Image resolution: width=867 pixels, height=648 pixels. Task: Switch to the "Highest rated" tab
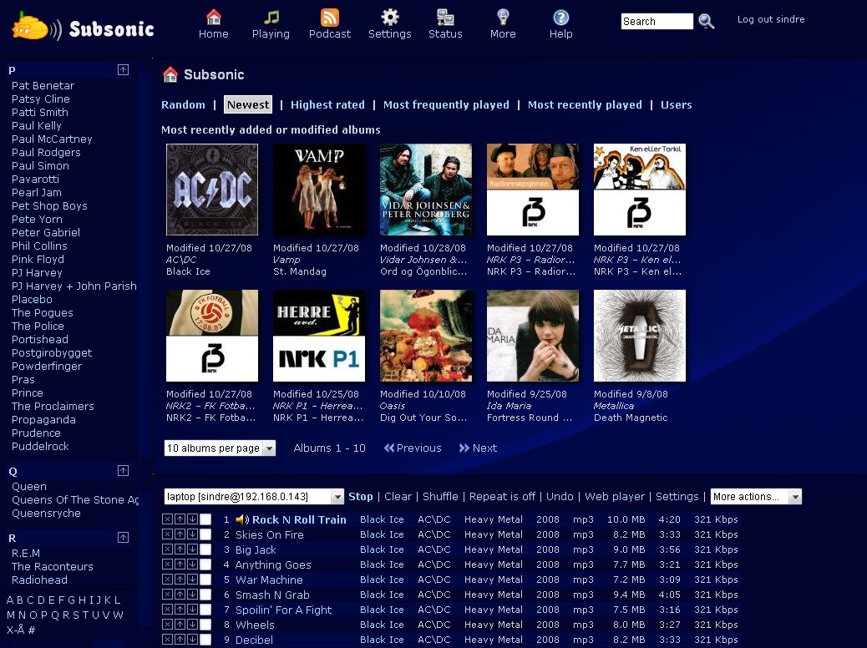tap(327, 104)
